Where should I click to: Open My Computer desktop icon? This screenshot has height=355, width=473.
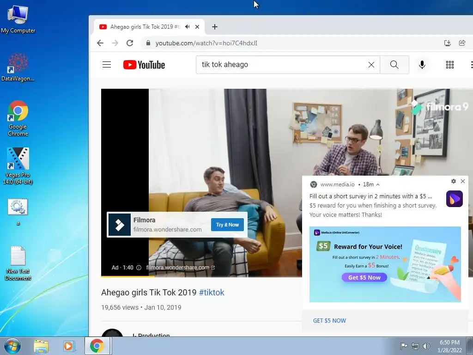[18, 19]
